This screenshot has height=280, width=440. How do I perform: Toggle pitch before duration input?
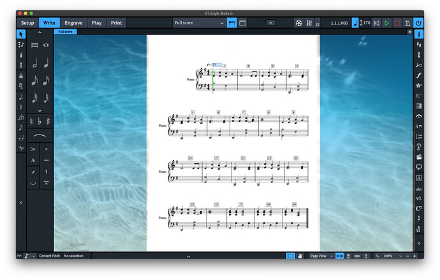coord(21,45)
